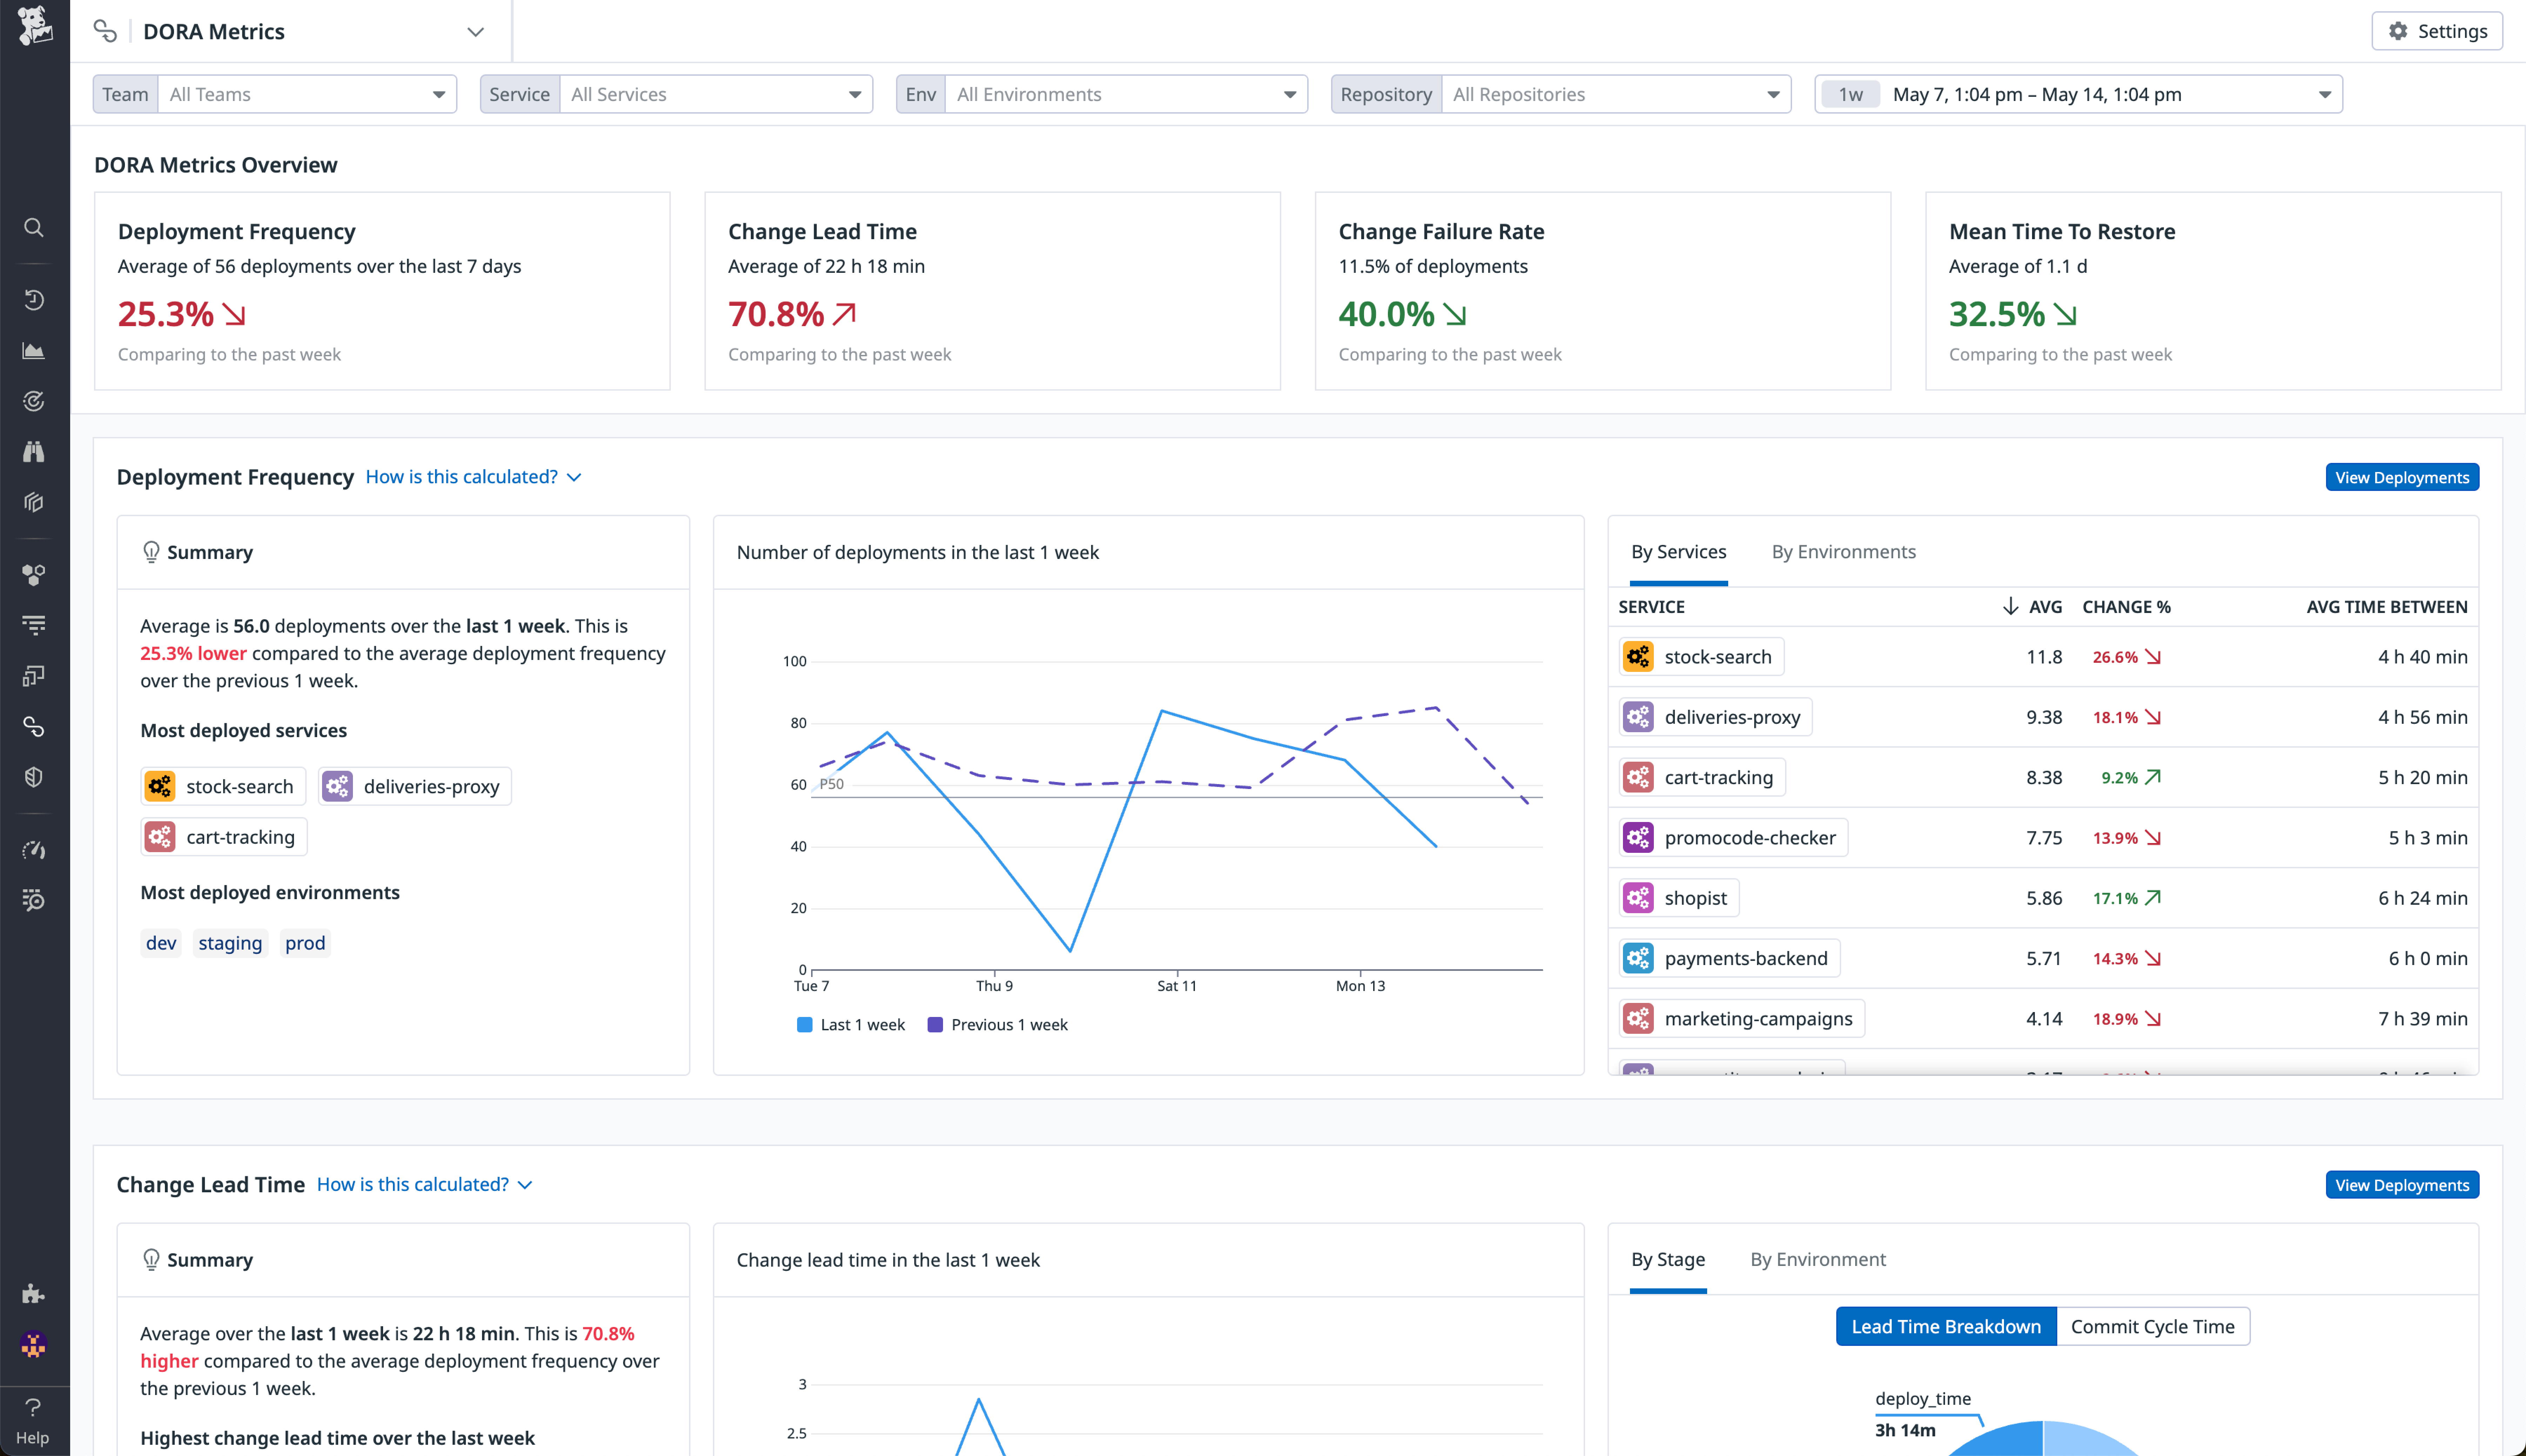Toggle the Previous 1 week chart legend
This screenshot has width=2526, height=1456.
point(996,1024)
